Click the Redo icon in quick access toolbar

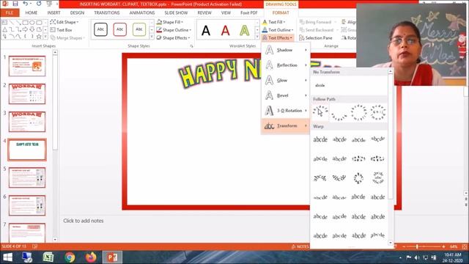(x=39, y=4)
